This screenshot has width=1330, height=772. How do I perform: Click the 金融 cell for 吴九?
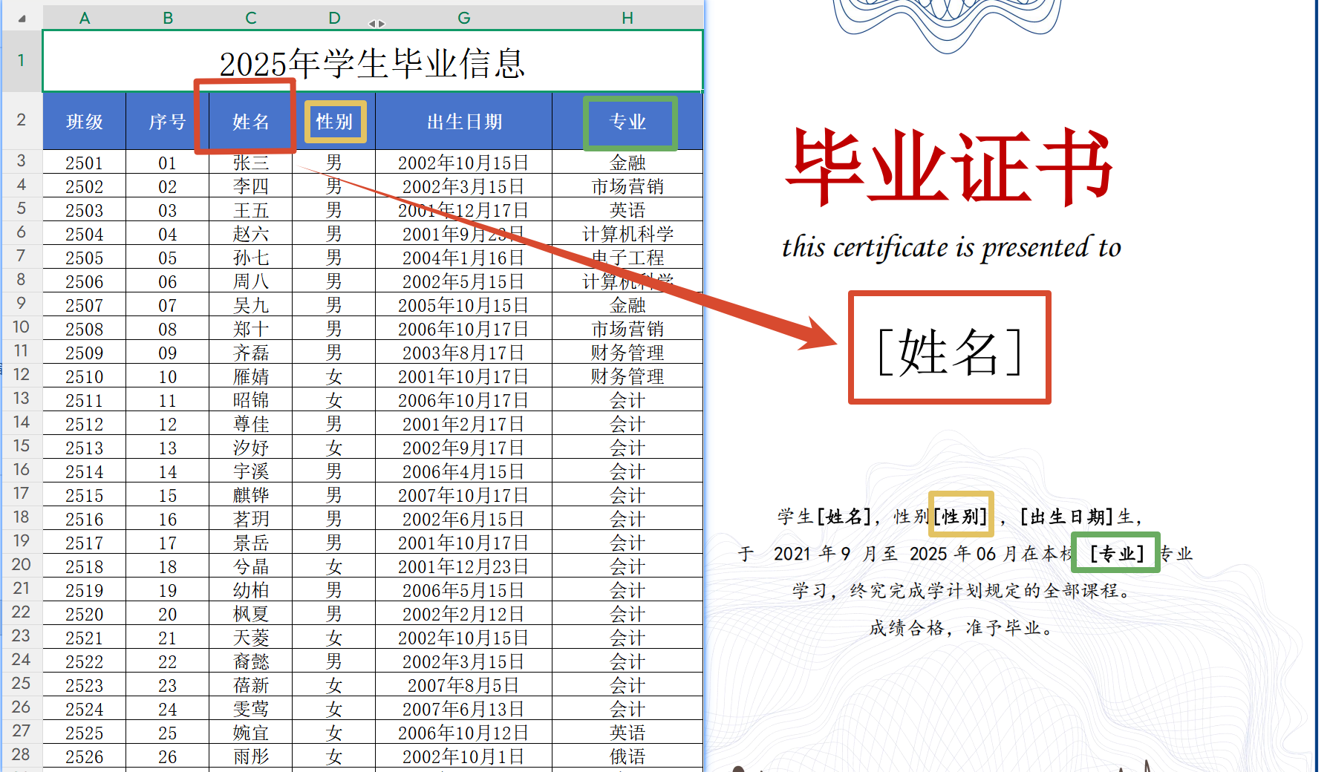(x=627, y=304)
